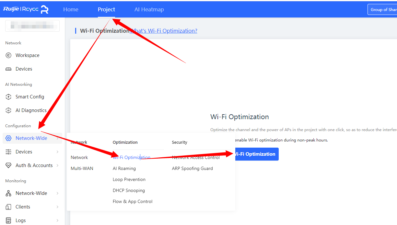Expand the Monitoring Network-Wide chevron
Screen dimensions: 397x225
(57, 193)
